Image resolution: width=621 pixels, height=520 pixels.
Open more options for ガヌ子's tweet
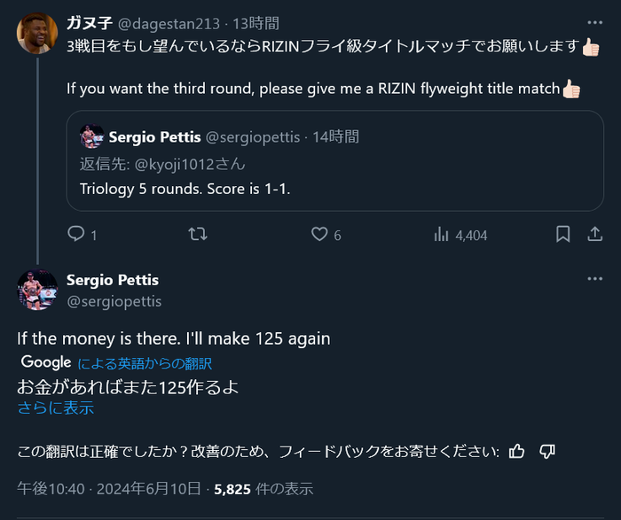click(x=593, y=23)
